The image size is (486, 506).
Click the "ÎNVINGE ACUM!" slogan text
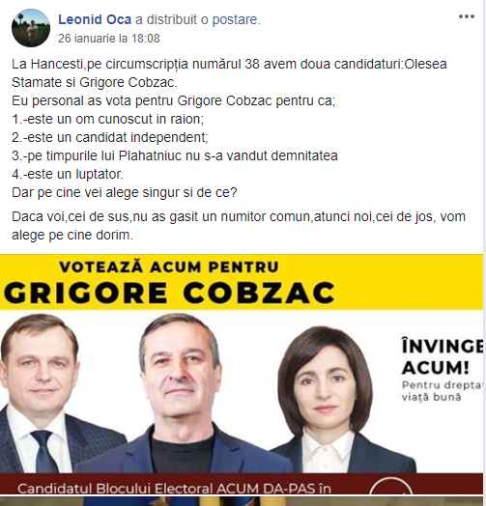443,356
